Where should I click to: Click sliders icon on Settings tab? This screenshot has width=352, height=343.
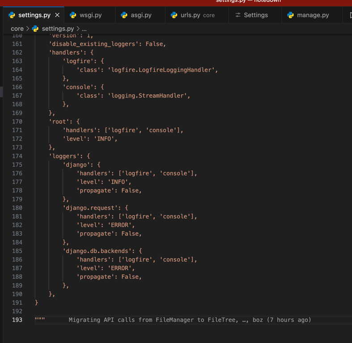pyautogui.click(x=238, y=15)
